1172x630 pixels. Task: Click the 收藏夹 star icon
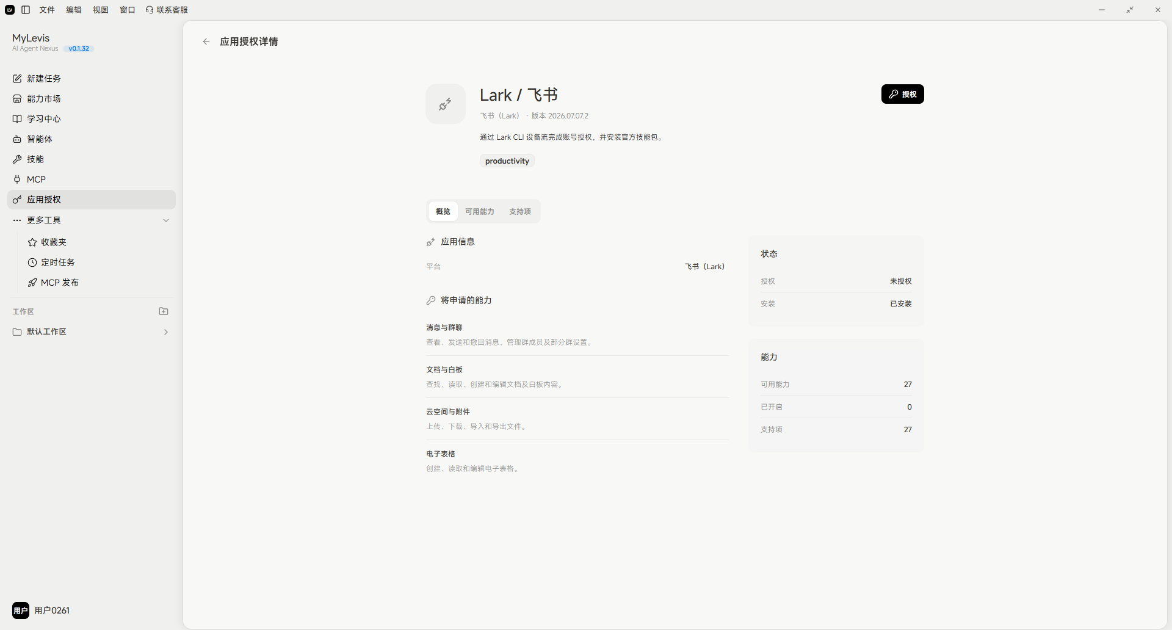[32, 242]
